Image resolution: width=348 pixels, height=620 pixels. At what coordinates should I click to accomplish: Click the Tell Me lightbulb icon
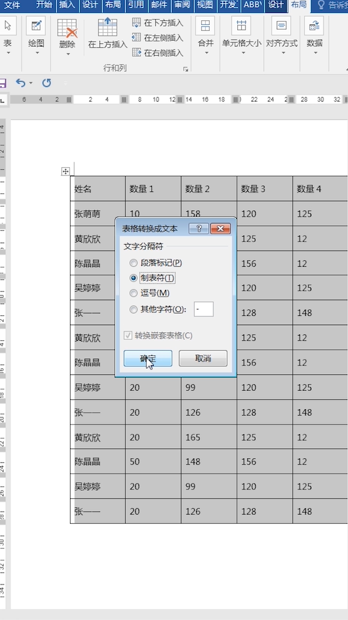(321, 5)
